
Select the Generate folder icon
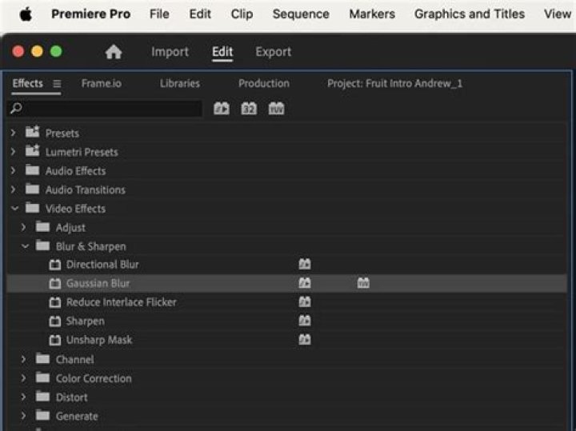42,415
